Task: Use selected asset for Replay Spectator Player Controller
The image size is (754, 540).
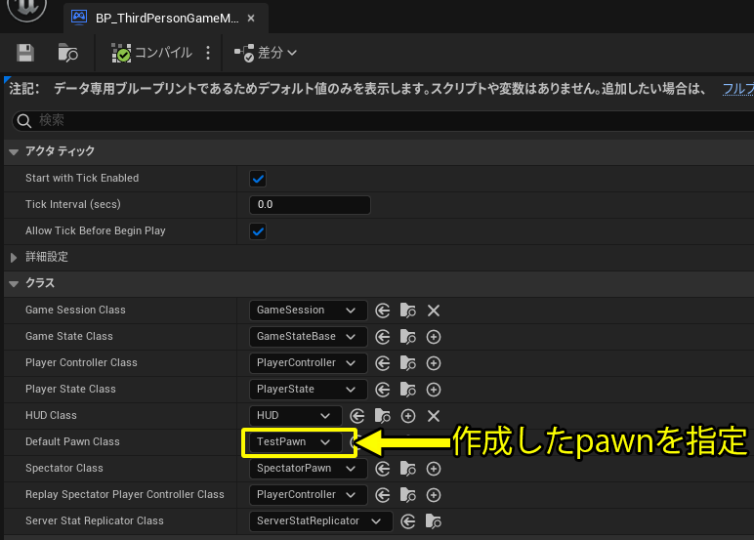Action: pos(383,496)
